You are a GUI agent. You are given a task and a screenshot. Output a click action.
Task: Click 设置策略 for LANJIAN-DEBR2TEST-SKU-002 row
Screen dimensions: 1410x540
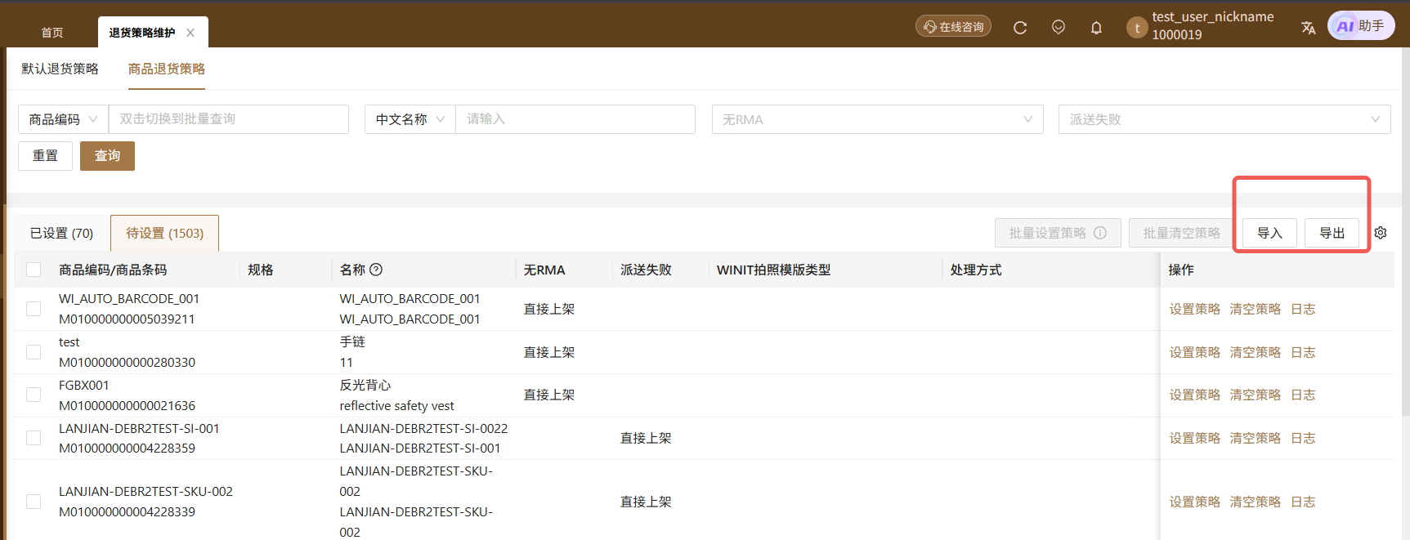click(x=1195, y=502)
